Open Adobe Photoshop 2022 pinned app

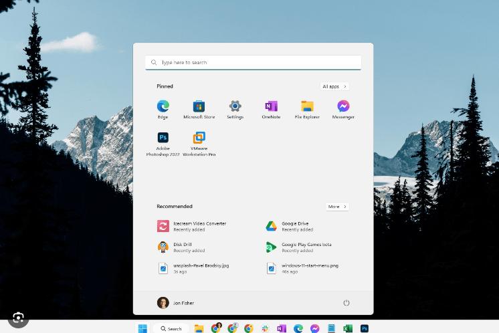click(x=163, y=144)
